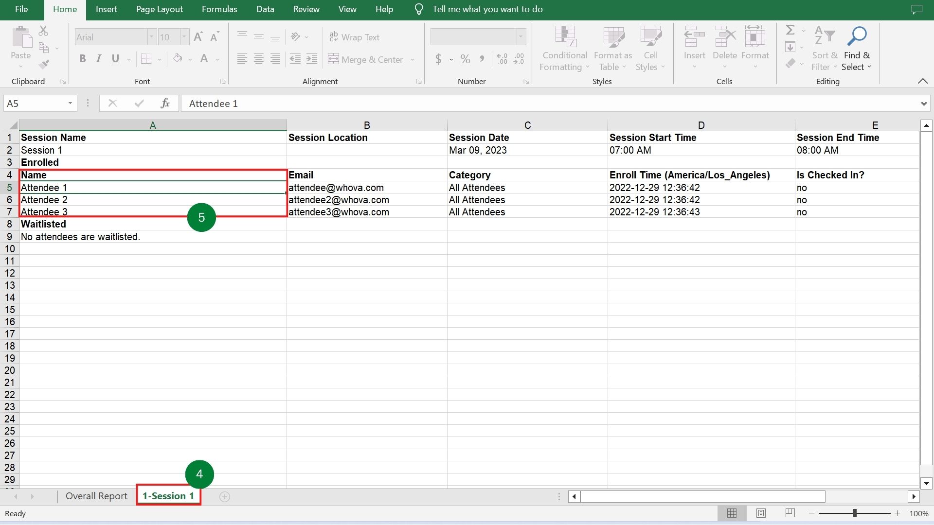Toggle bold formatting

tap(82, 58)
